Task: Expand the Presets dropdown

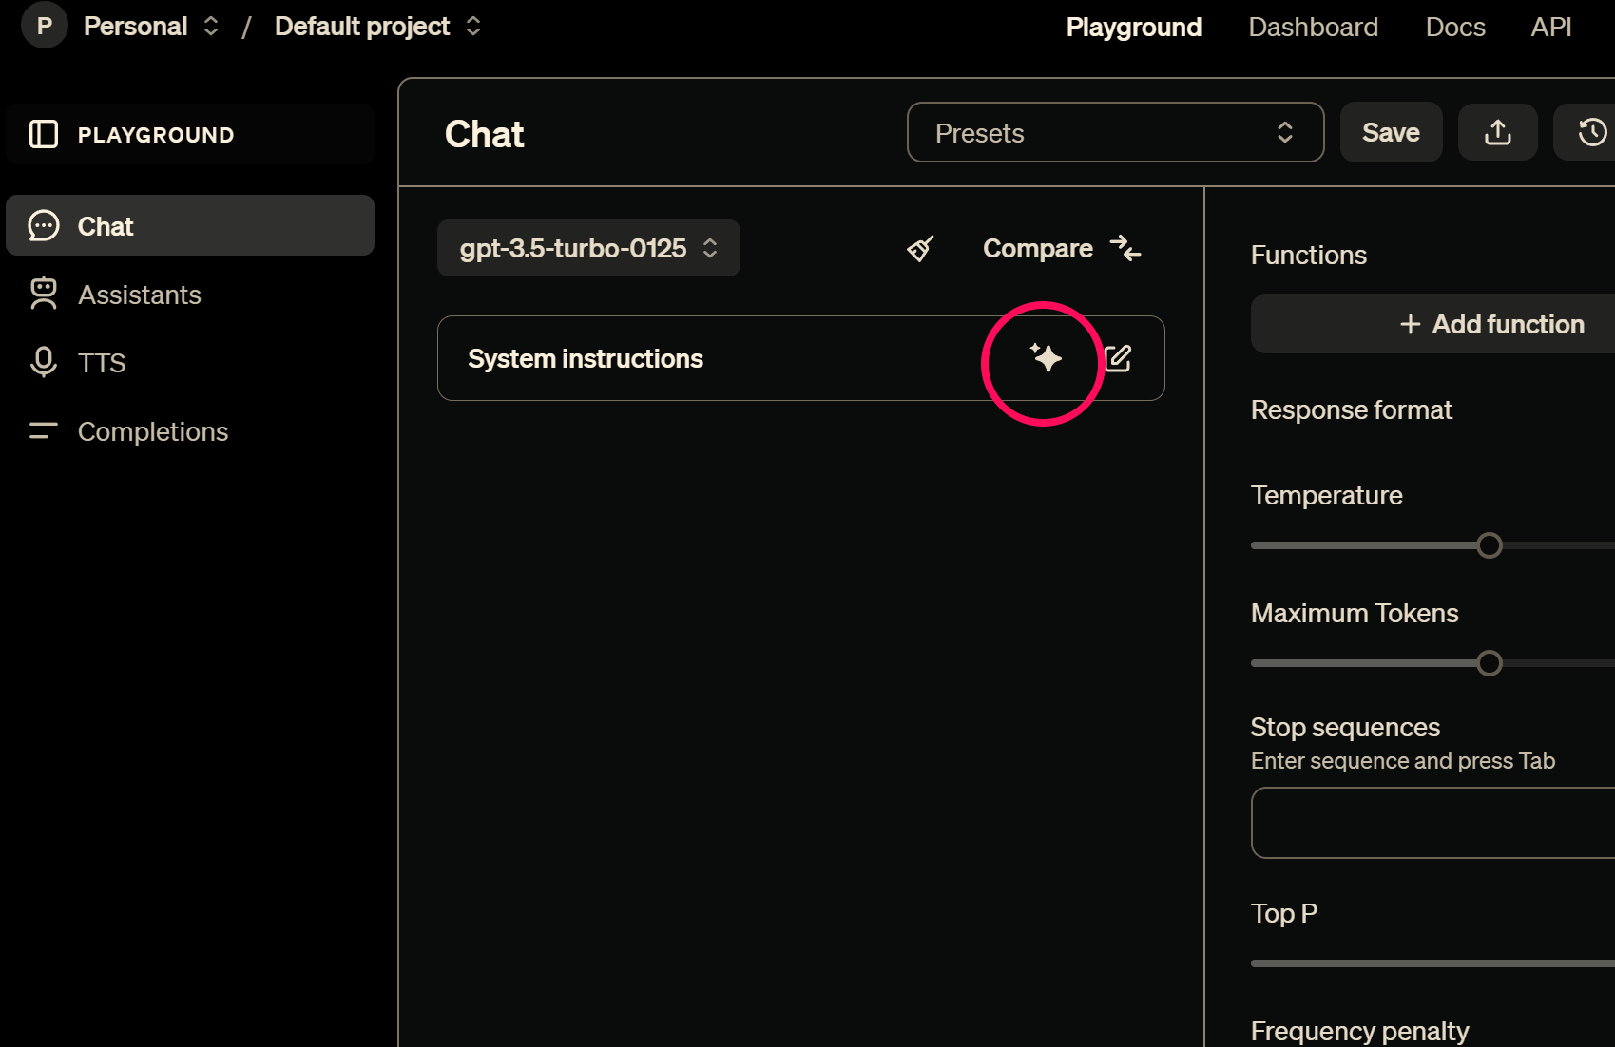Action: (x=1115, y=132)
